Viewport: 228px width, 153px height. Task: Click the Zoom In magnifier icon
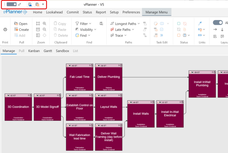[x=44, y=24]
